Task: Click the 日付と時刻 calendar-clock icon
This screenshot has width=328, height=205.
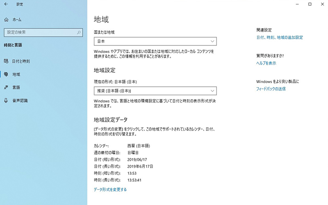Action: 6,61
